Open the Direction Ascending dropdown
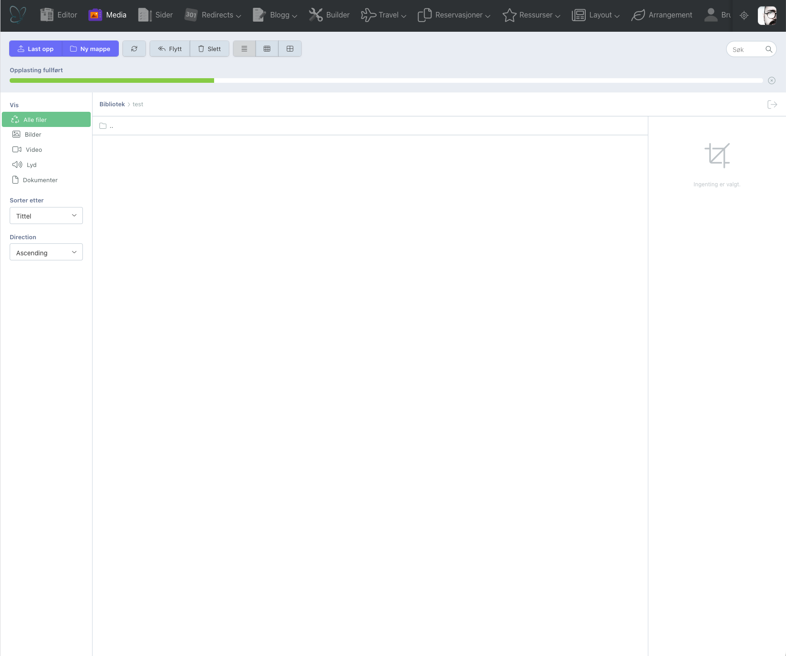Image resolution: width=786 pixels, height=656 pixels. pyautogui.click(x=46, y=253)
